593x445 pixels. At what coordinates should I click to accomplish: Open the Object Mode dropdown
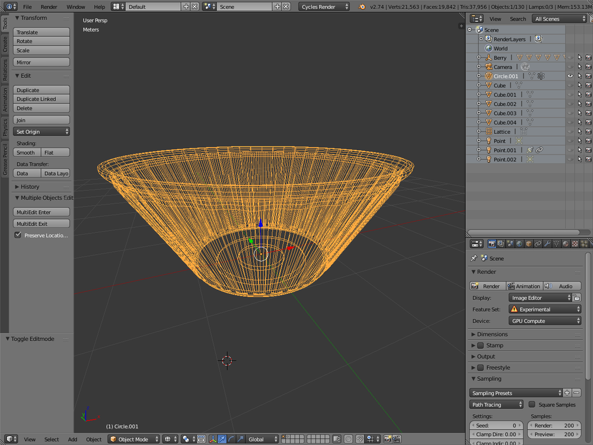(x=133, y=439)
